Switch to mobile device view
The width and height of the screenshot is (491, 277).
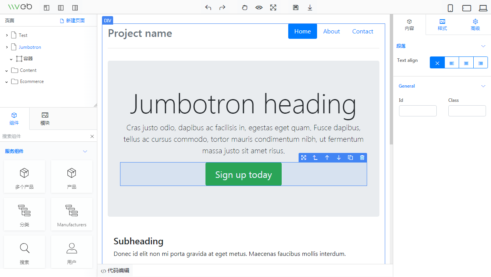pyautogui.click(x=450, y=8)
